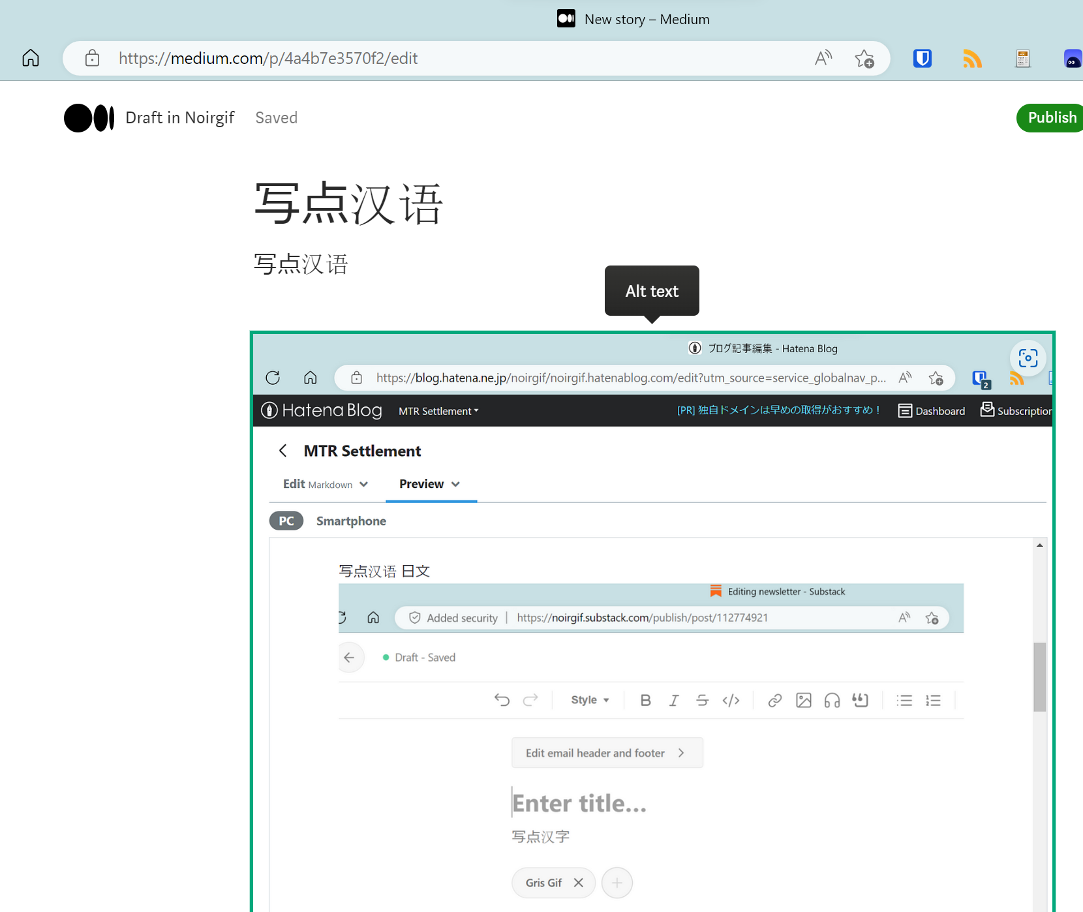Open the Bitwarden extension icon

click(922, 58)
